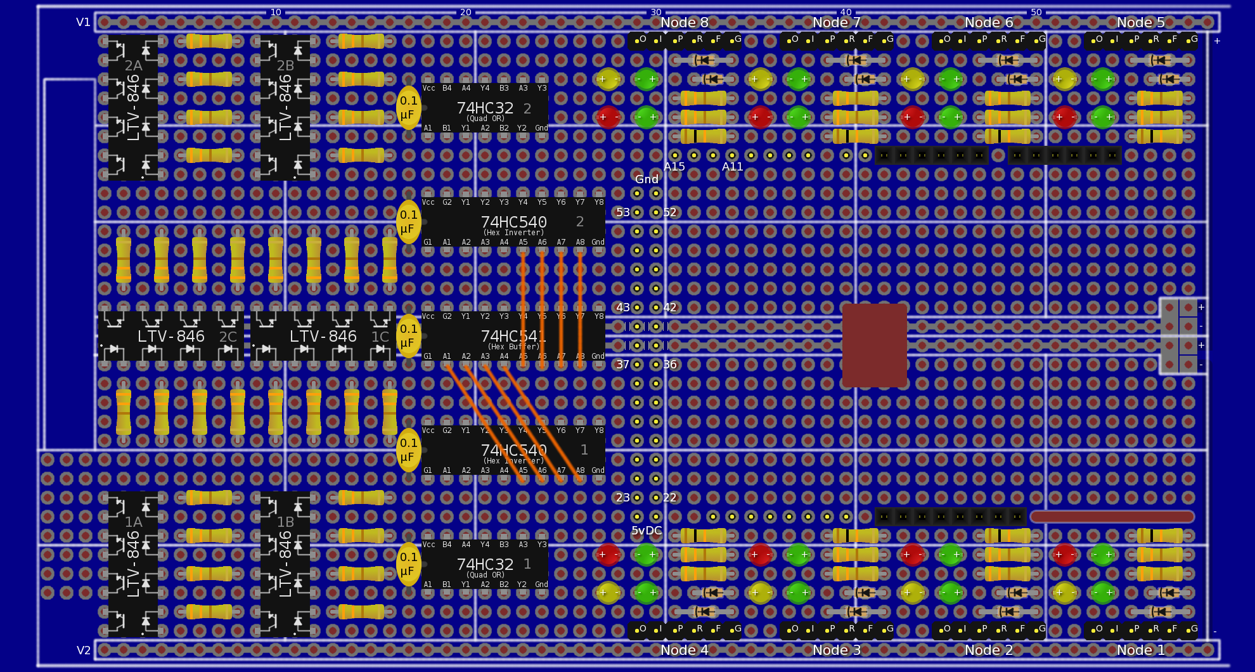
Task: Select the bottom yellow LED above Node 2
Action: (x=913, y=593)
